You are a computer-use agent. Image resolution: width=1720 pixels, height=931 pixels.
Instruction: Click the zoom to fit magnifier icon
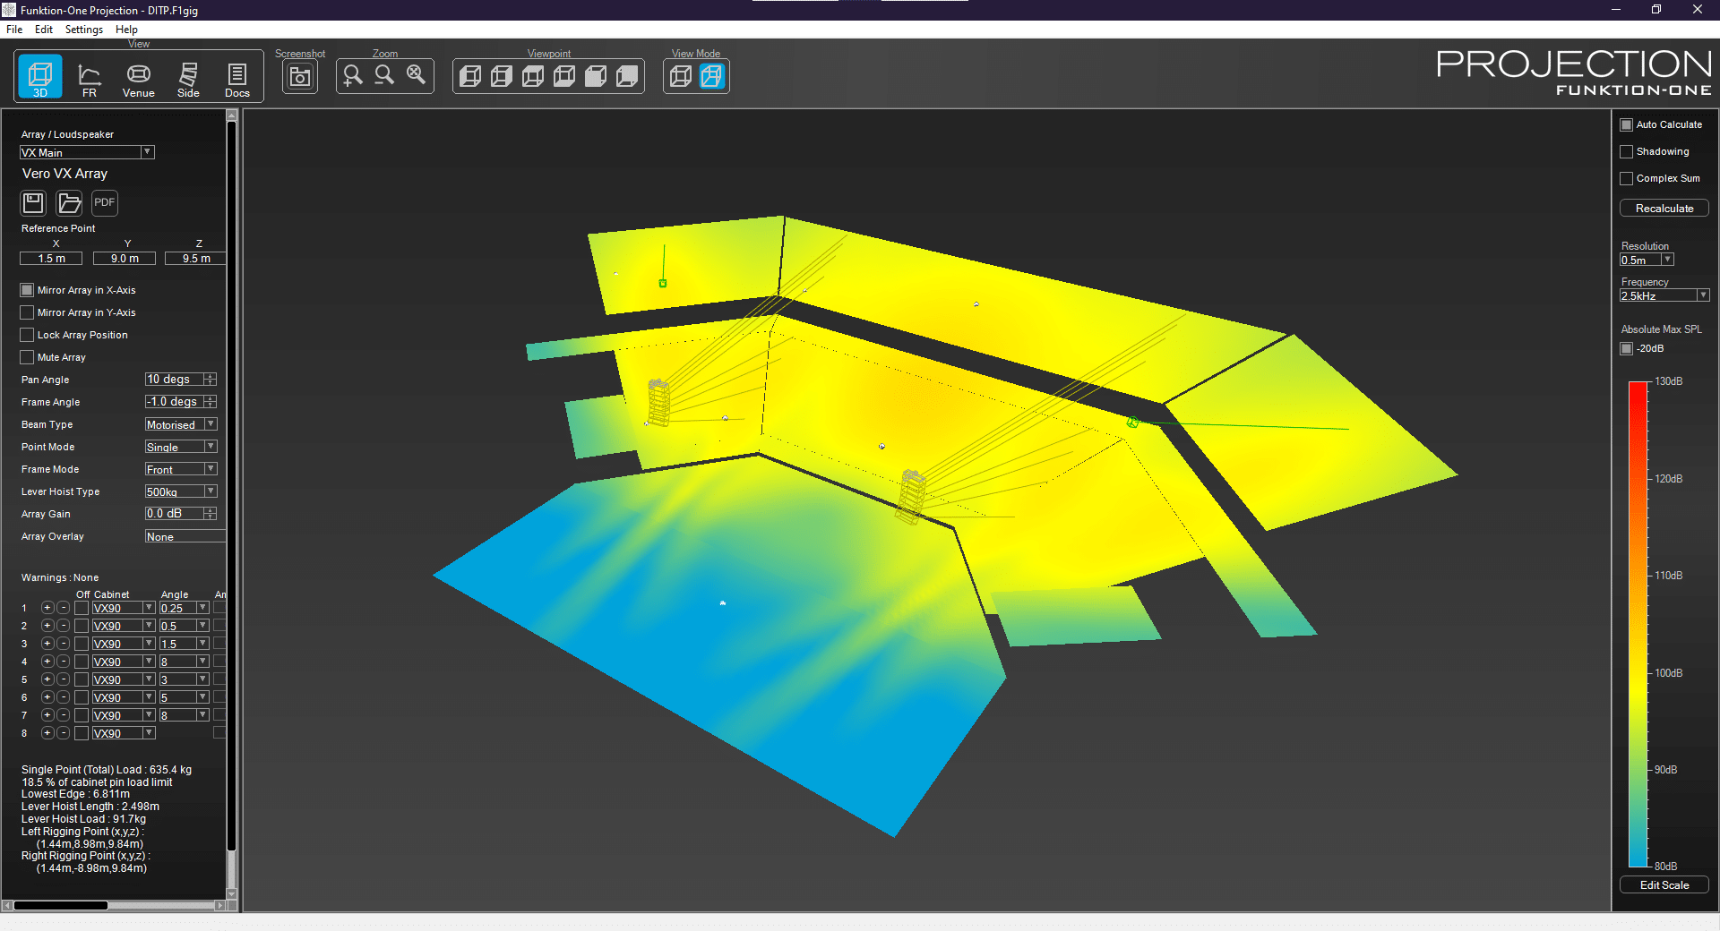tap(417, 76)
